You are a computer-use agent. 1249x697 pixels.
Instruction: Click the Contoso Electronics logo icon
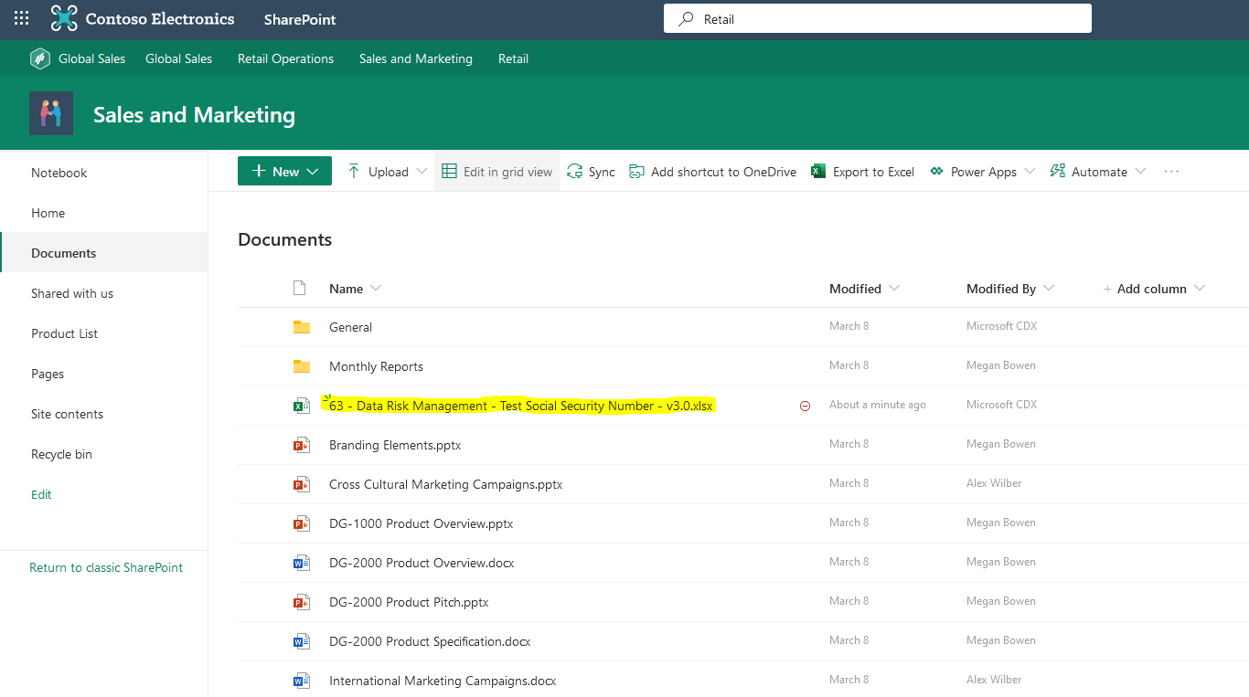[64, 18]
